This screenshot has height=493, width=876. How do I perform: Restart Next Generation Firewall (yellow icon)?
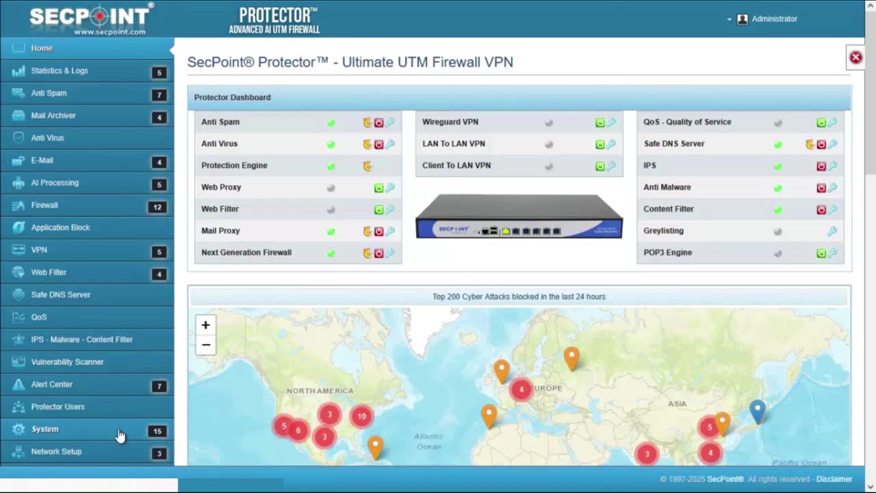click(x=368, y=253)
